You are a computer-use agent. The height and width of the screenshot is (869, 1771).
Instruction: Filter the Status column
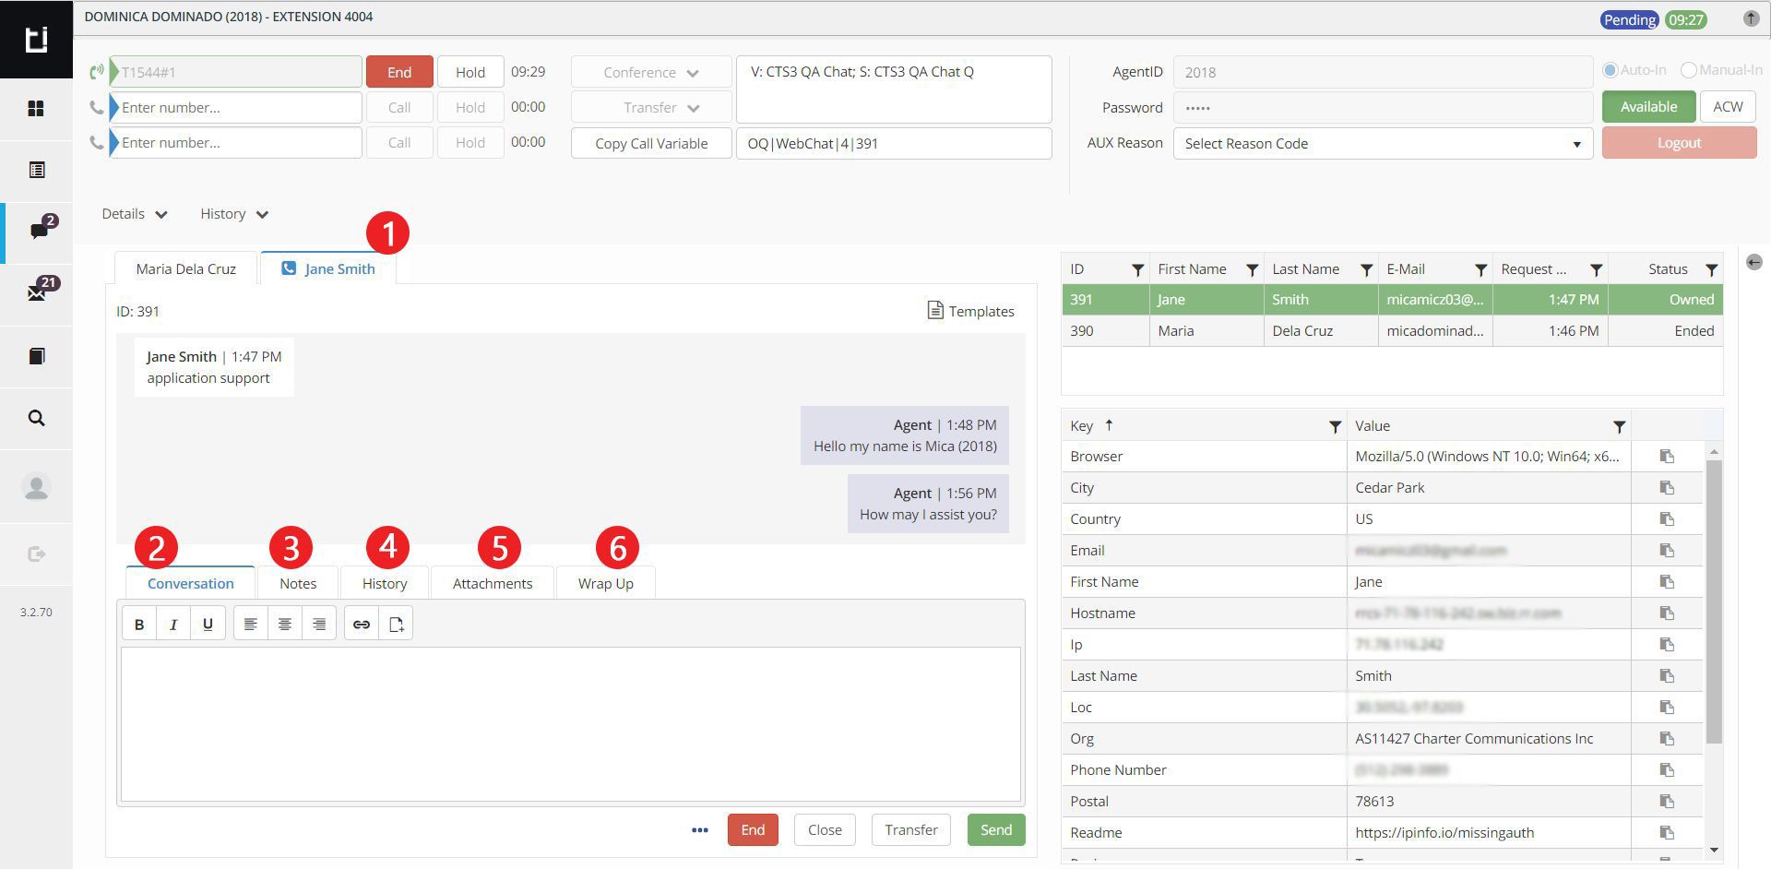pos(1711,270)
